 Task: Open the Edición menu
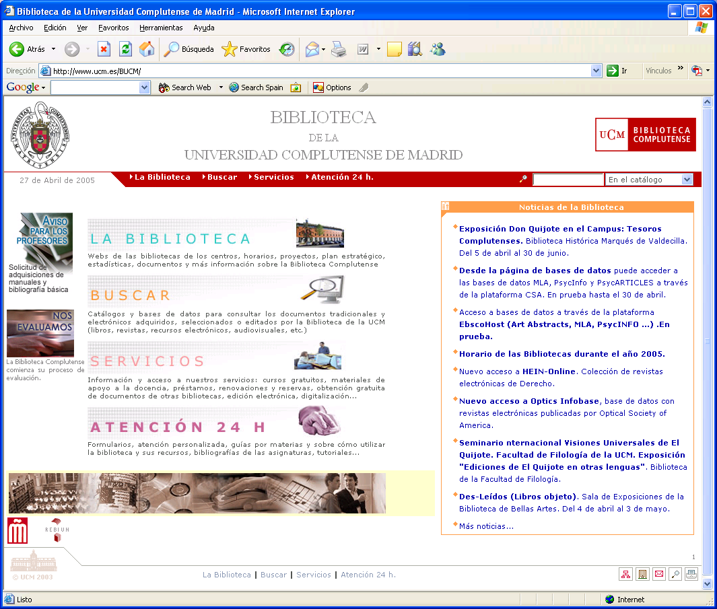click(55, 28)
